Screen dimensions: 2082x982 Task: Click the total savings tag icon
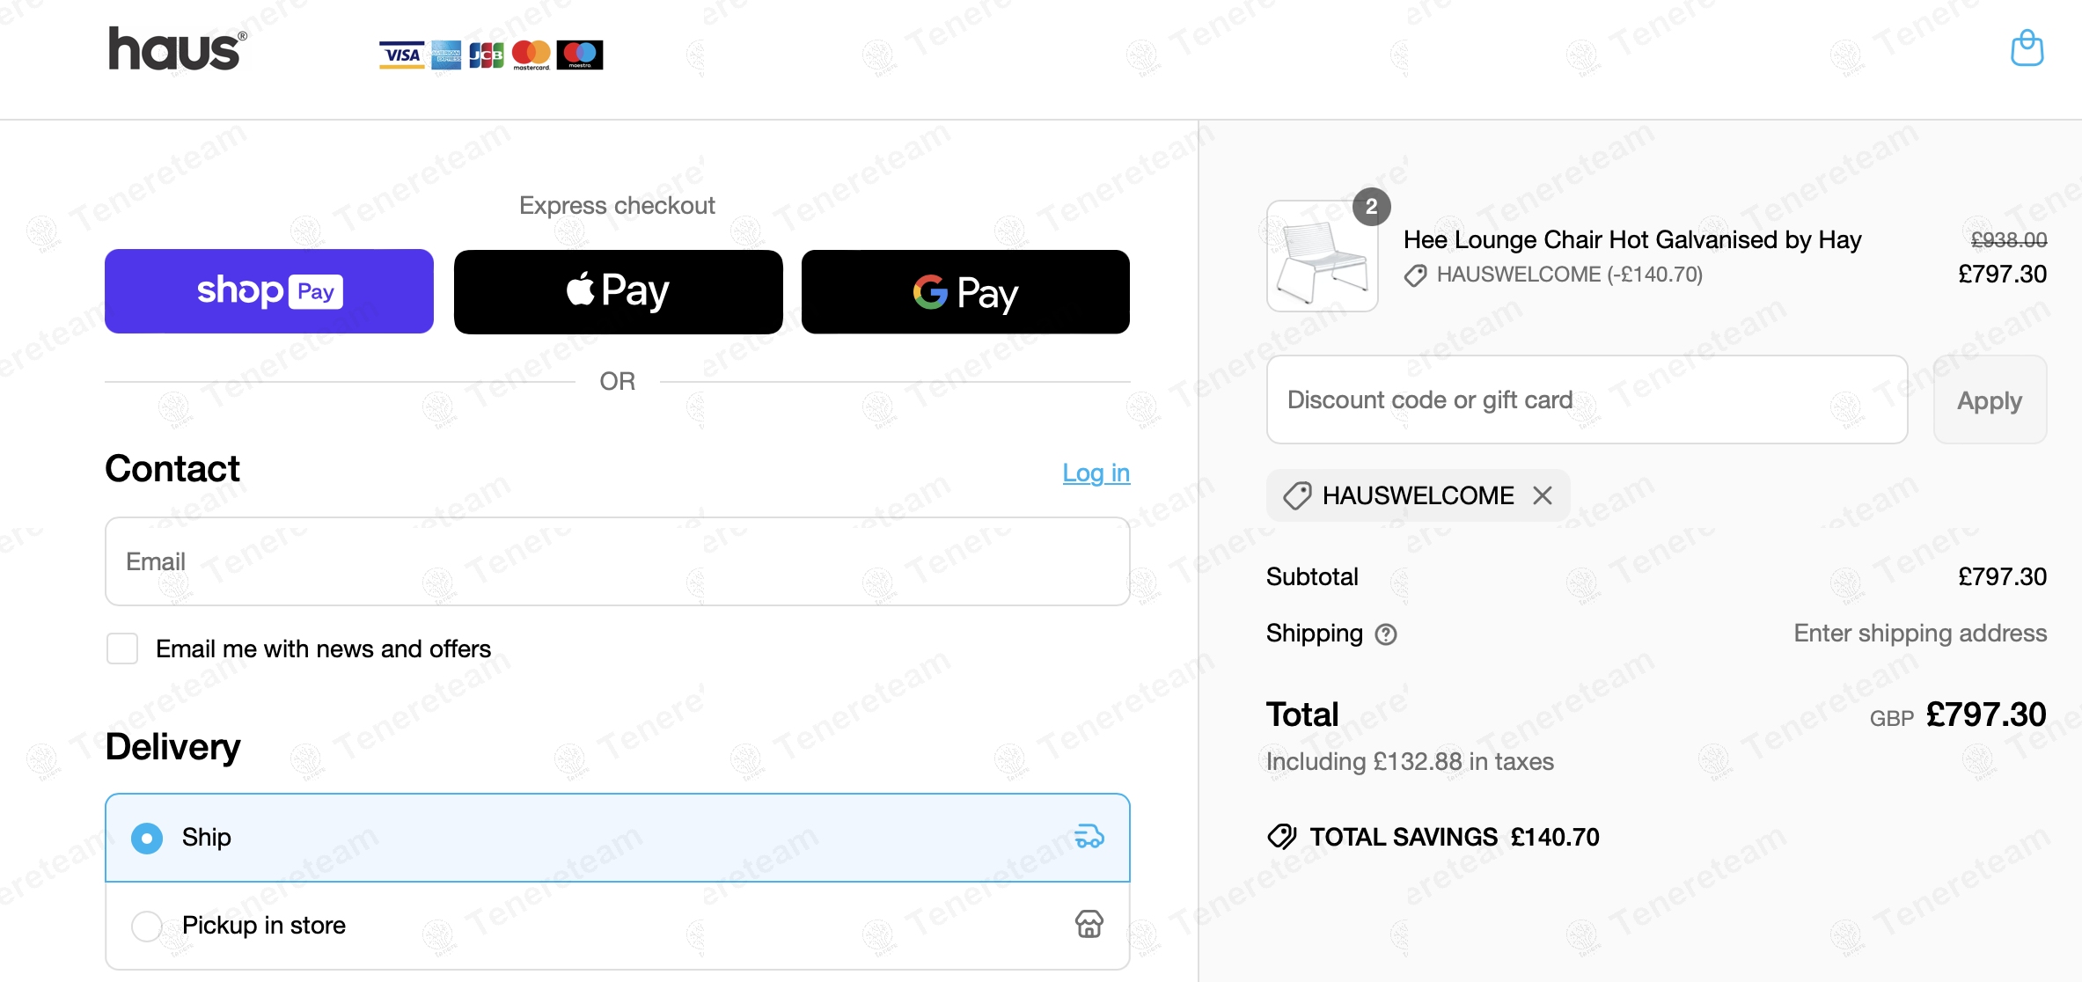tap(1282, 837)
